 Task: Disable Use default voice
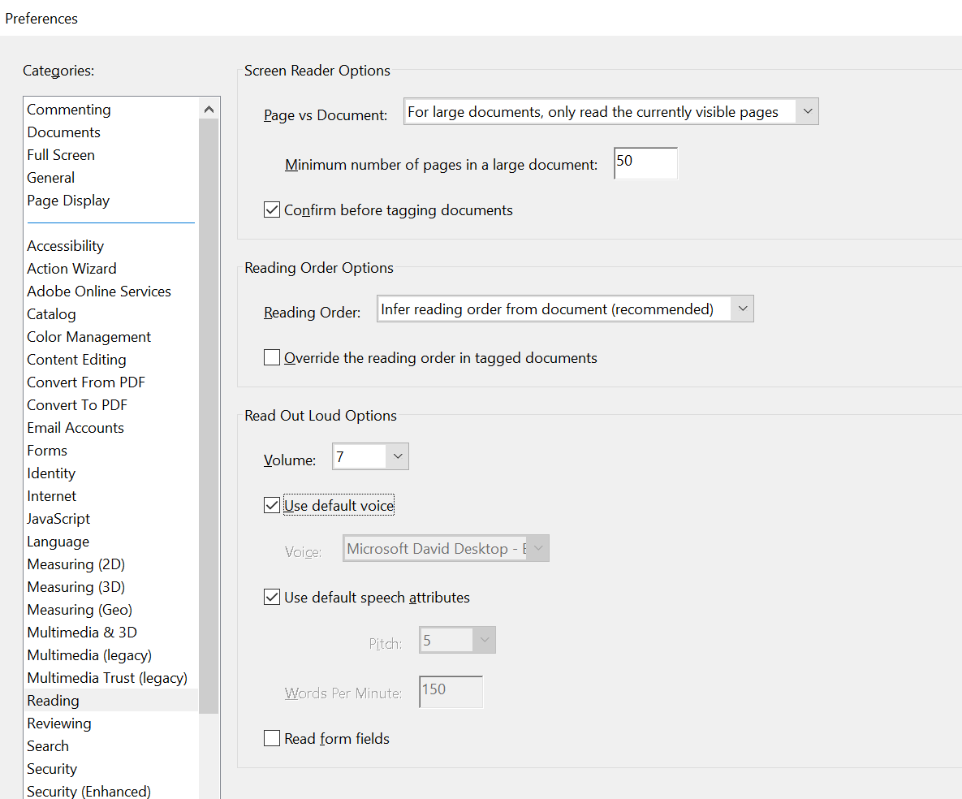271,504
